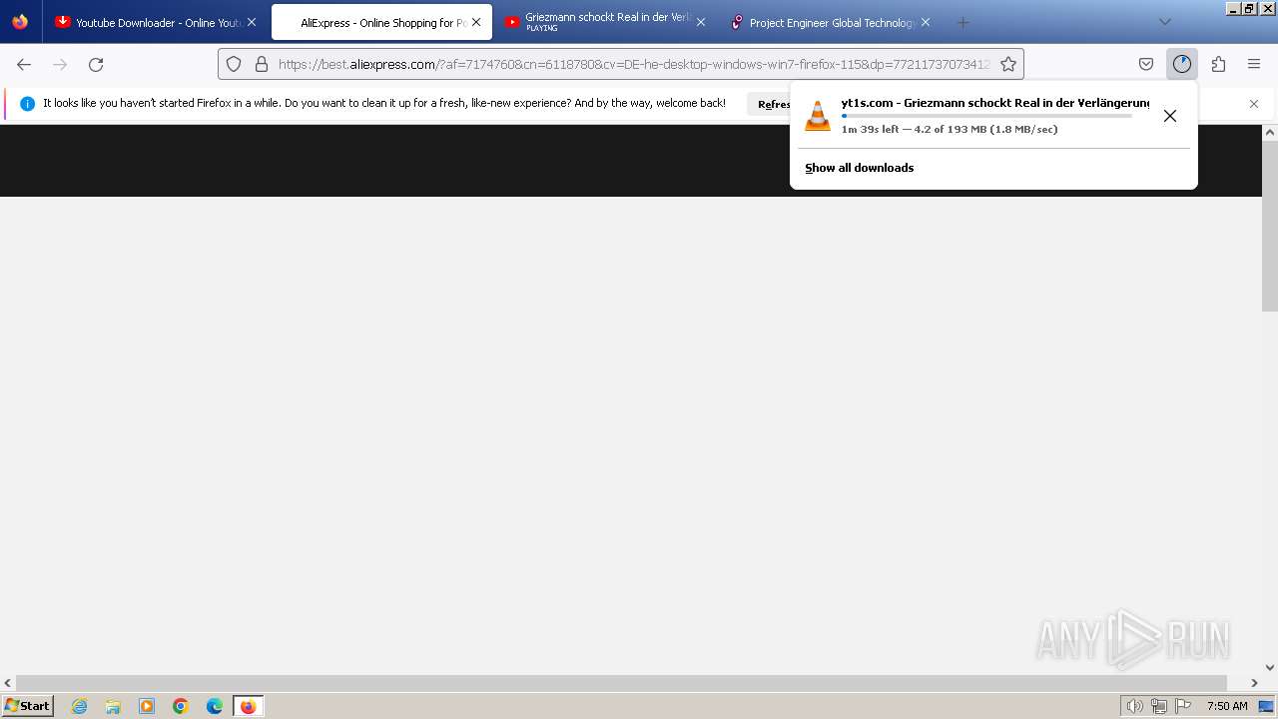The width and height of the screenshot is (1278, 719).
Task: Bookmark this page with star icon
Action: (x=1008, y=64)
